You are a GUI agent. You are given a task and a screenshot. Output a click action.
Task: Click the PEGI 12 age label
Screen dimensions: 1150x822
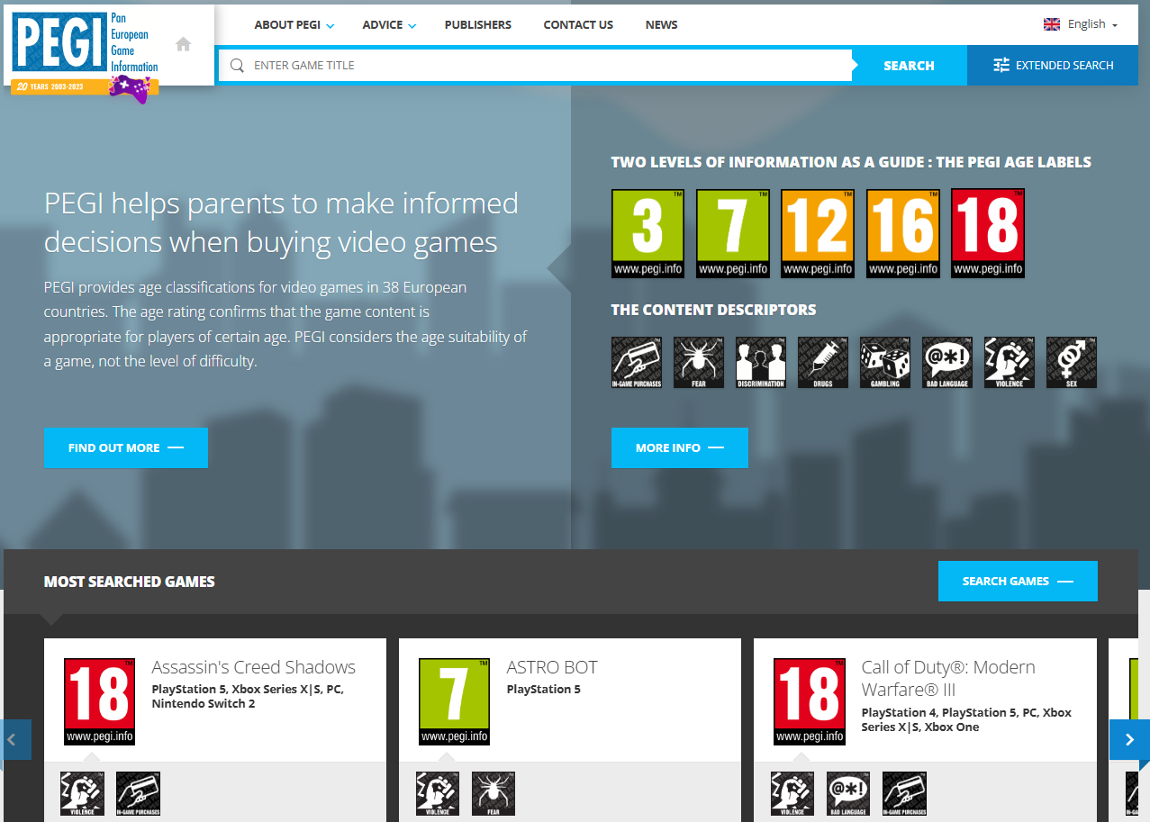click(x=818, y=233)
